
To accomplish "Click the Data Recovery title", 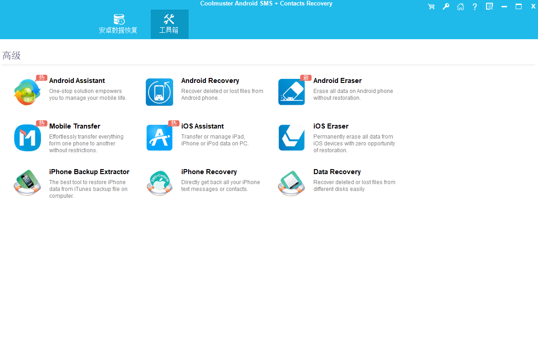I will pos(337,172).
